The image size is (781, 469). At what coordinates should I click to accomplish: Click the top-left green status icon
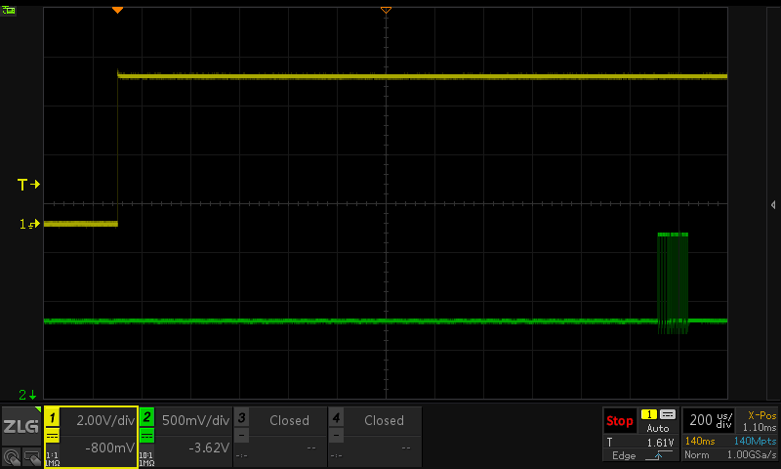(9, 11)
